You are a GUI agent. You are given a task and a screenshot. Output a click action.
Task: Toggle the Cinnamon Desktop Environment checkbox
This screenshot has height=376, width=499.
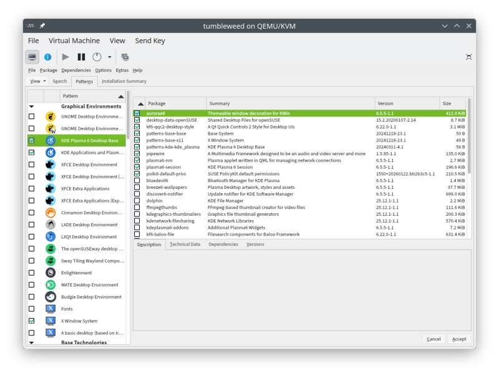[x=32, y=213]
